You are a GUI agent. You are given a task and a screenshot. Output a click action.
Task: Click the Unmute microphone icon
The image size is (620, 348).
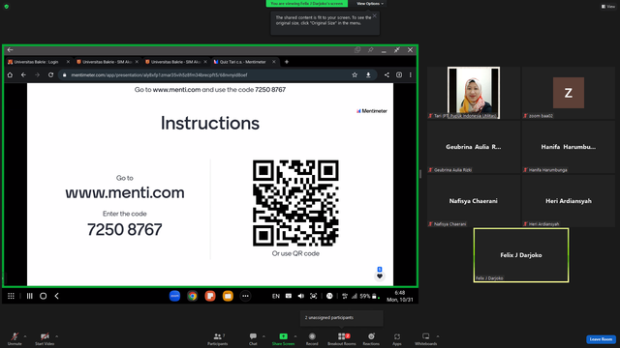pyautogui.click(x=15, y=336)
